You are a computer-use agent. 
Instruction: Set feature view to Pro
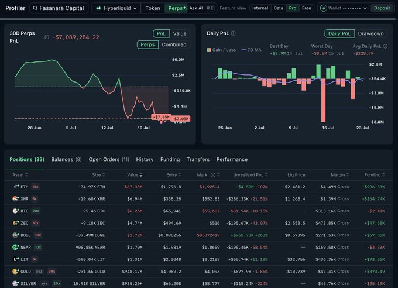[x=293, y=8]
